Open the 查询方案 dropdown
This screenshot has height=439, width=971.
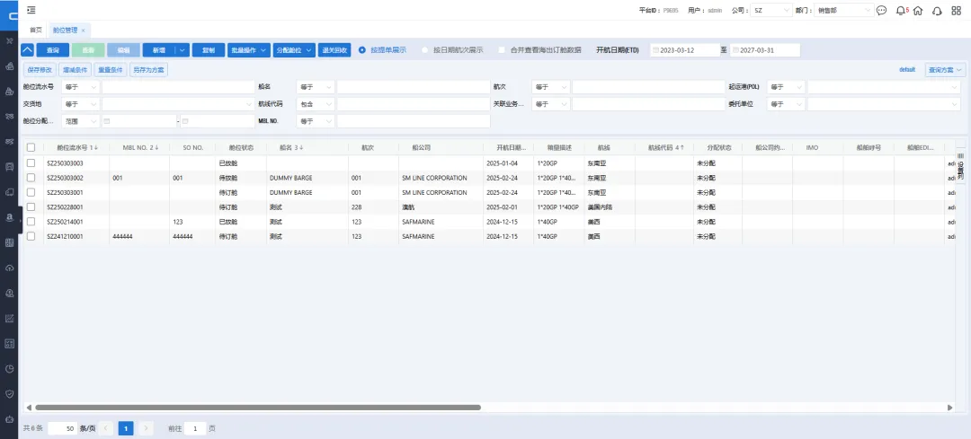click(944, 69)
